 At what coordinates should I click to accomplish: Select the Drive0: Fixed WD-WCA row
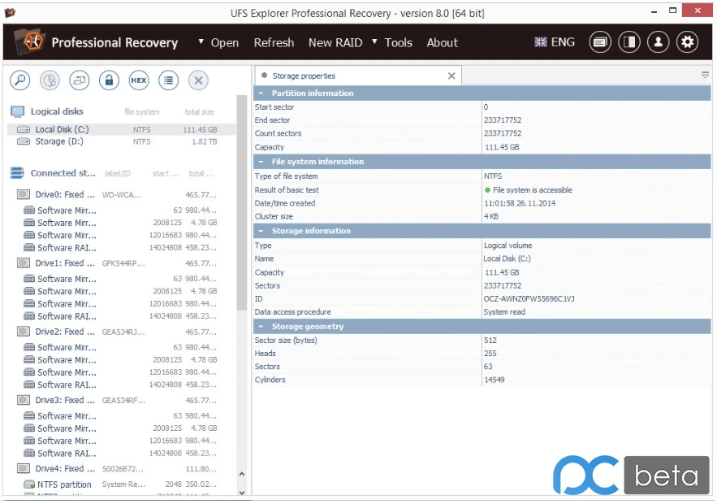click(122, 194)
